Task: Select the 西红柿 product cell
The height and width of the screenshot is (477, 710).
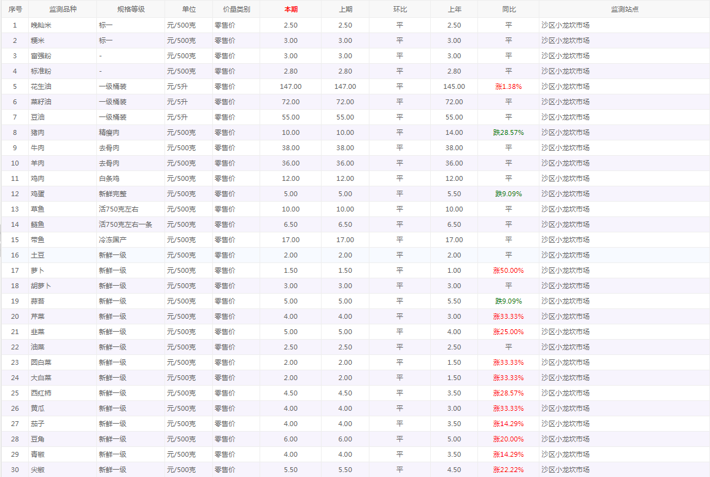Action: 41,393
